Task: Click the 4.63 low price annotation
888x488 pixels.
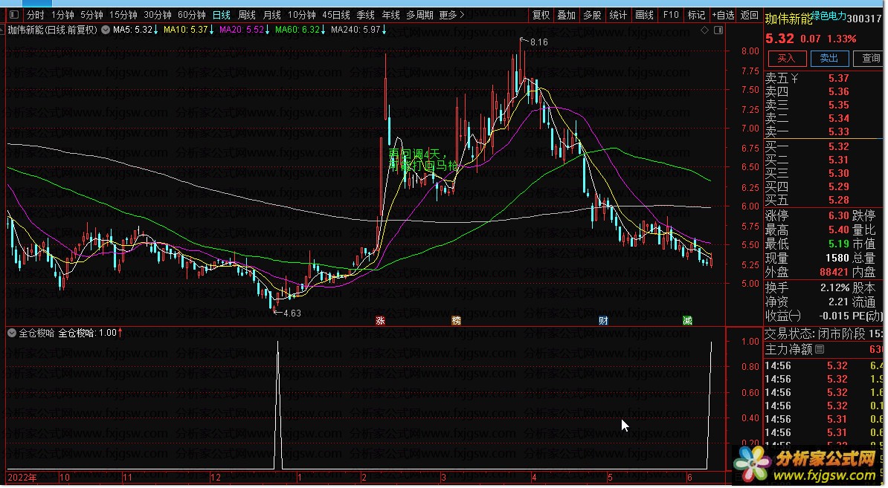Action: [292, 313]
